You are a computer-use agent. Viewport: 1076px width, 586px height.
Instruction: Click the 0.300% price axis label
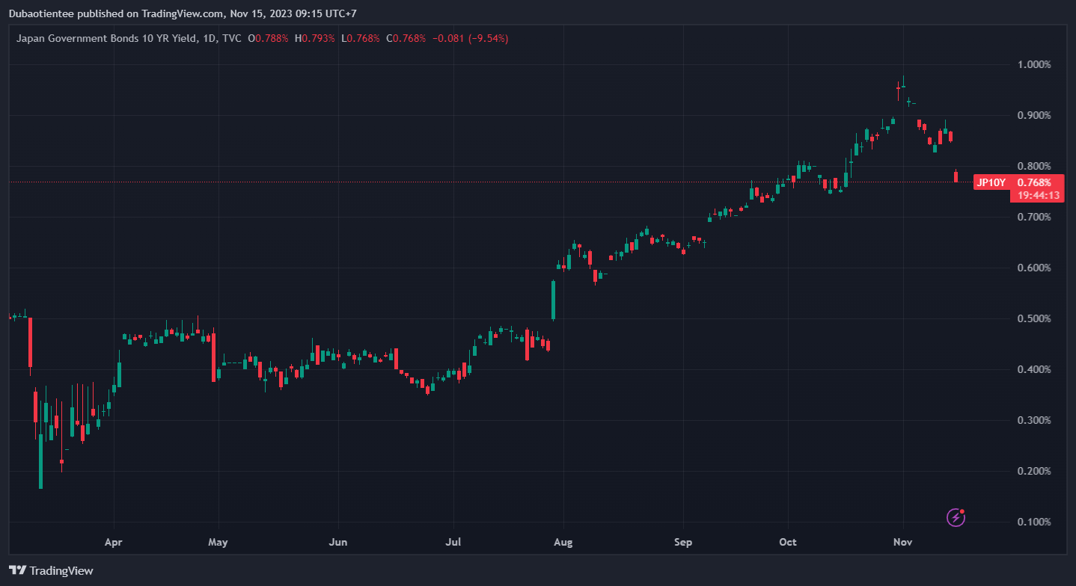(x=1034, y=420)
